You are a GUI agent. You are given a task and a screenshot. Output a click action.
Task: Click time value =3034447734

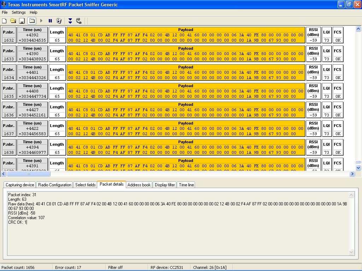click(x=32, y=96)
